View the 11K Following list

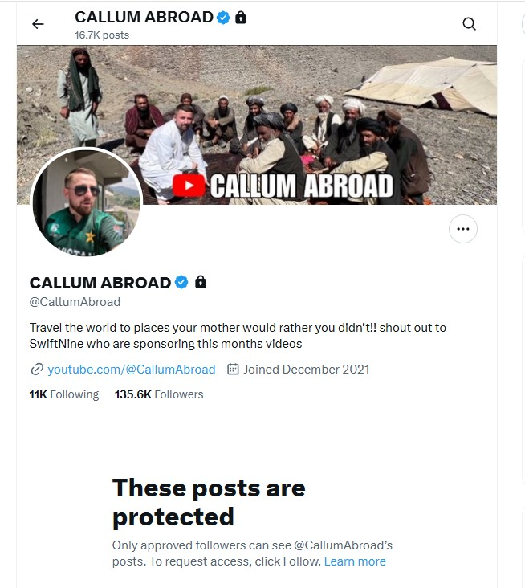point(64,394)
